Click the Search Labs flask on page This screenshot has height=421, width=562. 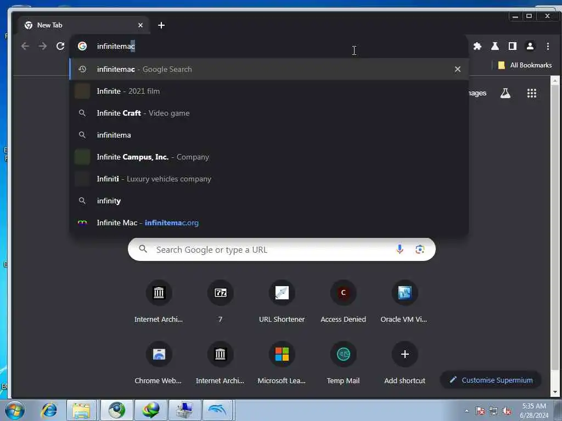click(505, 93)
